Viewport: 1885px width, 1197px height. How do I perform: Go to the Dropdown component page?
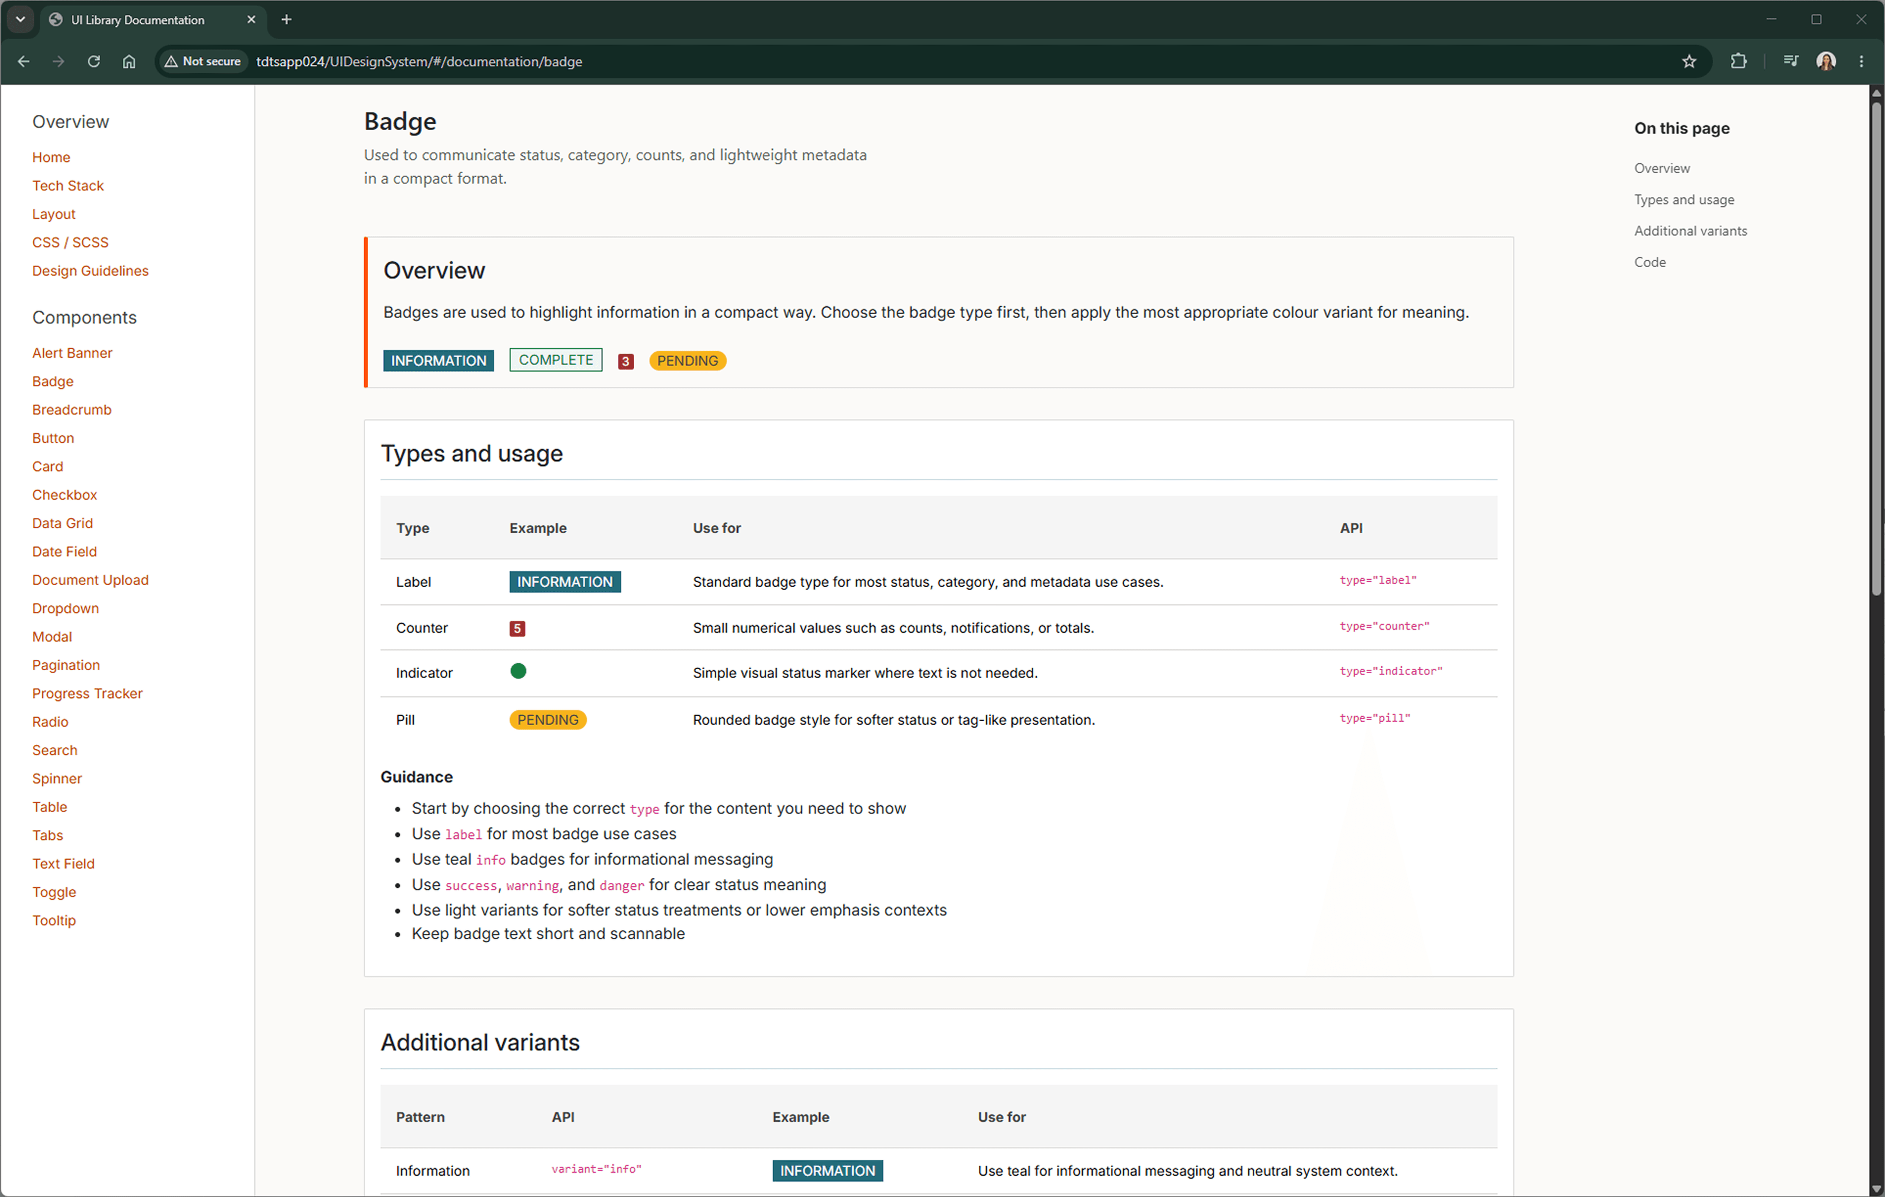[66, 608]
